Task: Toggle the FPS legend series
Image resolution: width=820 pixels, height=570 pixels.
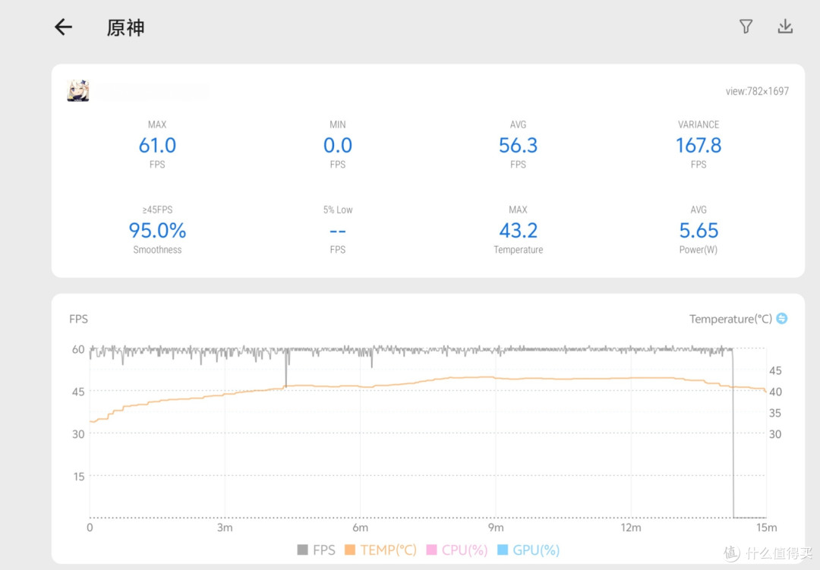Action: pyautogui.click(x=317, y=550)
